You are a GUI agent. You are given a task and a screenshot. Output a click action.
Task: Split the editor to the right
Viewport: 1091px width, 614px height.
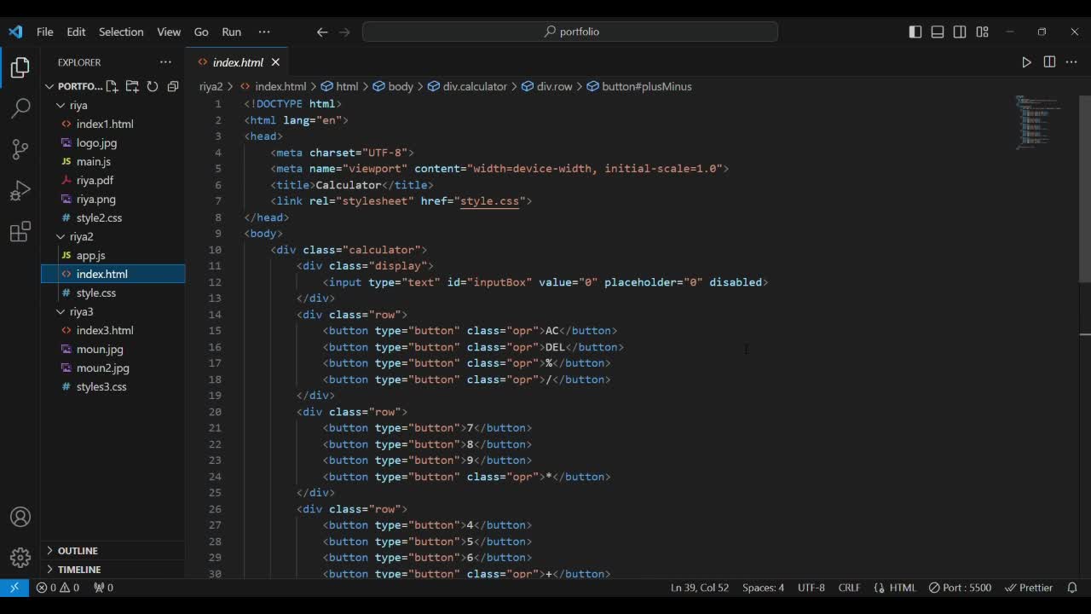pos(1049,62)
